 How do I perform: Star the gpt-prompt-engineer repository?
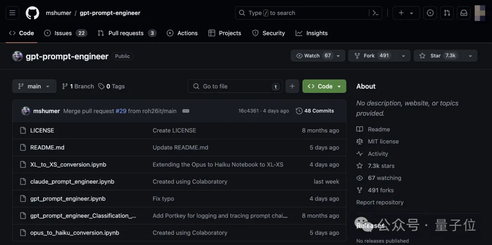point(438,56)
